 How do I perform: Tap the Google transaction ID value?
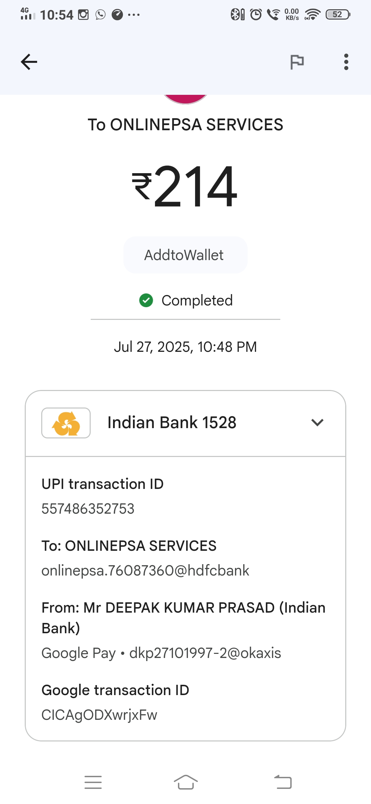pyautogui.click(x=99, y=715)
